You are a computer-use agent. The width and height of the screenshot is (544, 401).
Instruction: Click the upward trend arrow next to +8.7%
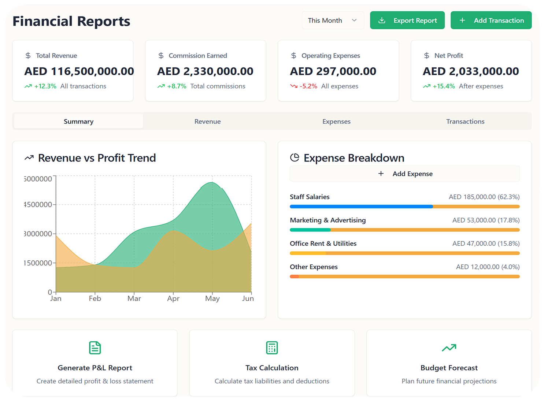161,86
